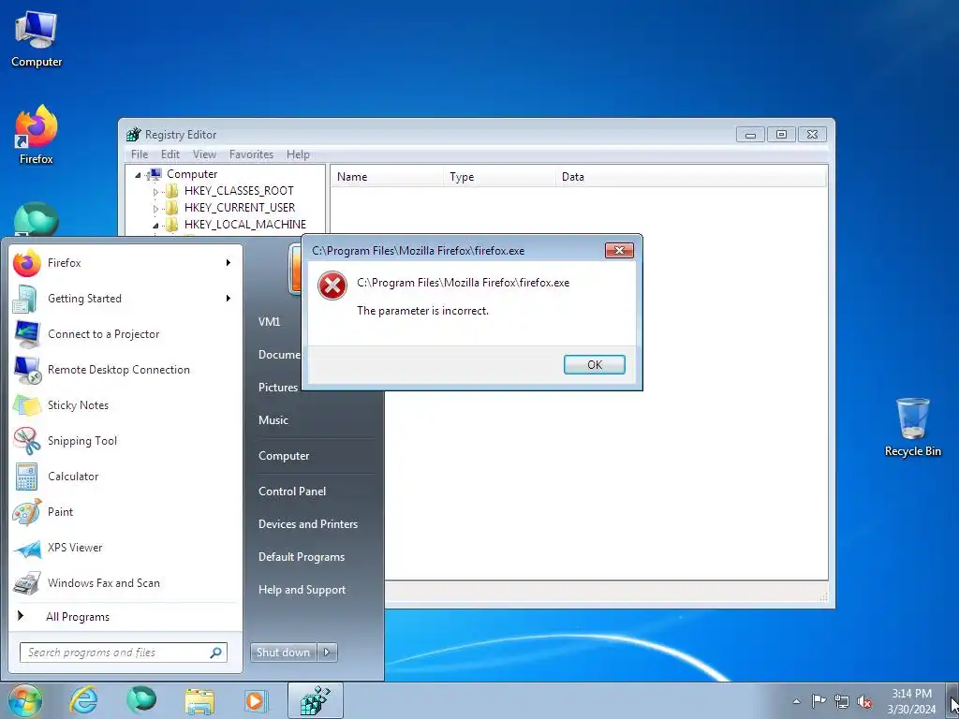Open Devices and Printers
The width and height of the screenshot is (959, 719).
click(307, 524)
